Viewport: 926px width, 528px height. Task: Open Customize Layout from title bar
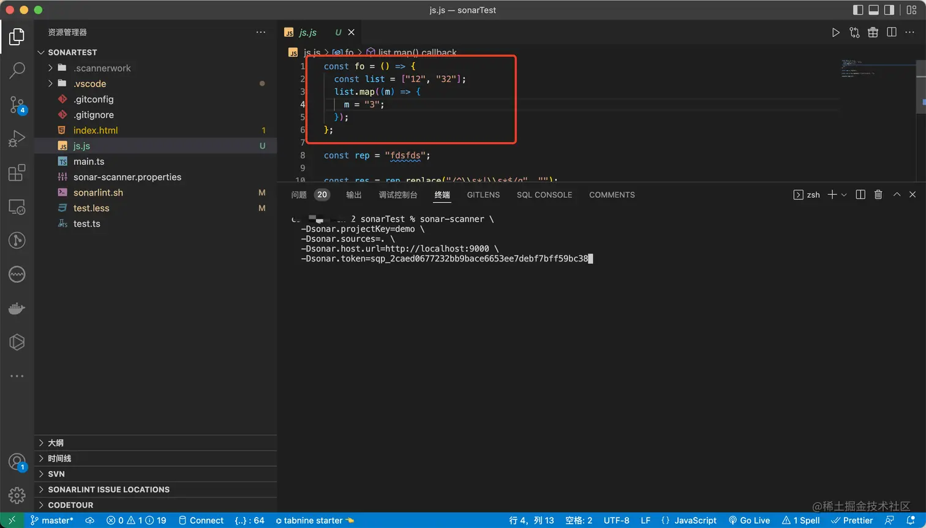click(x=911, y=10)
